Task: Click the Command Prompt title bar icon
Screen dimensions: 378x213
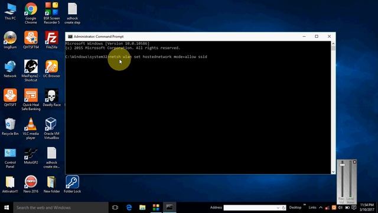Action: (70, 37)
